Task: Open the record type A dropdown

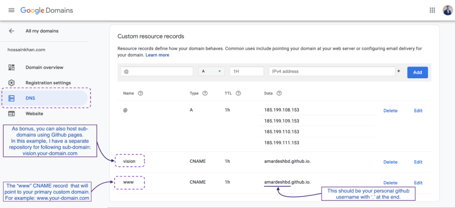Action: tap(211, 72)
